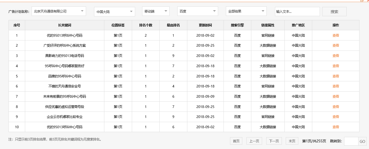Open the 中国大陆 region dropdown

(114, 12)
